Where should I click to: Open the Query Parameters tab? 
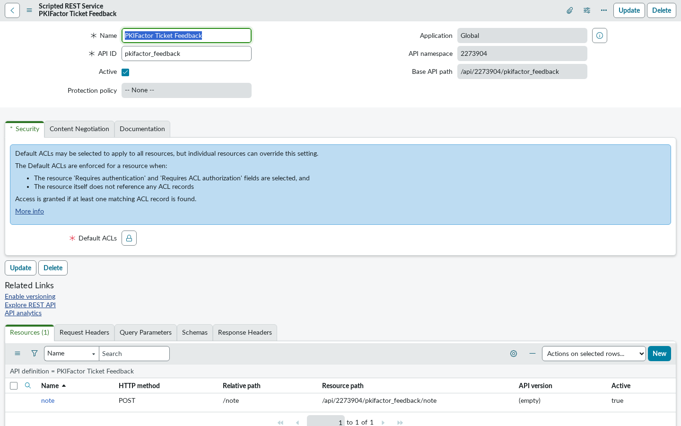[x=146, y=333]
